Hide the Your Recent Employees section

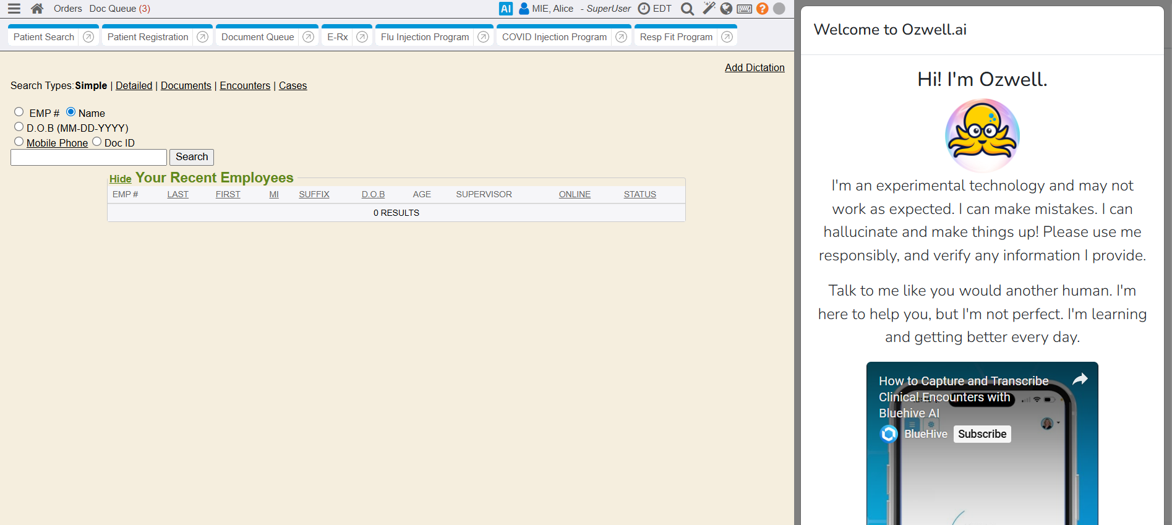[x=120, y=179]
